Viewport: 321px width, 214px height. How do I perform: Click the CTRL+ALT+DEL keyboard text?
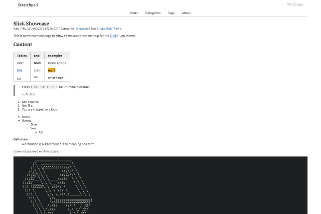click(44, 87)
